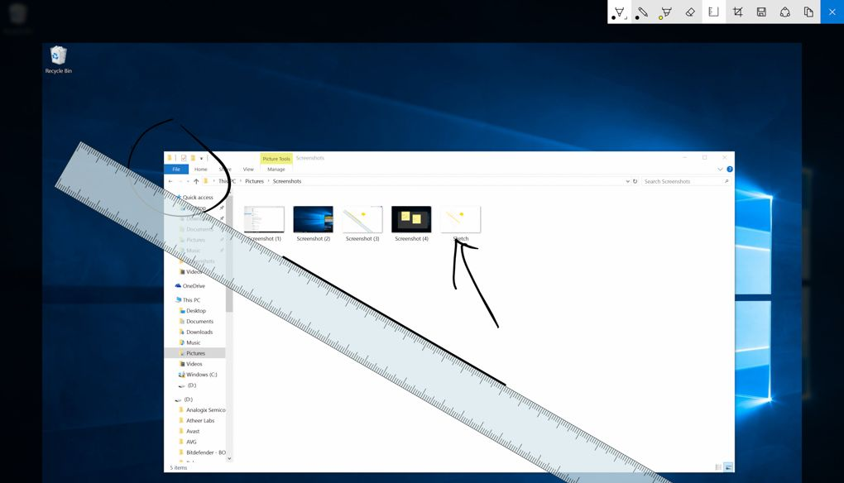Open Customize Quick Access Toolbar dropdown

click(x=201, y=158)
